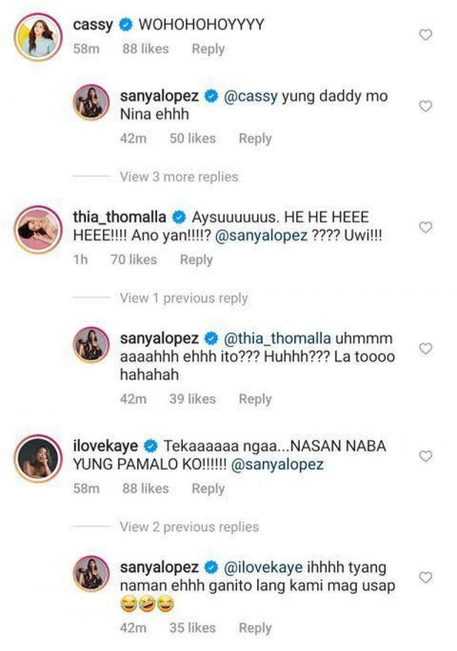This screenshot has width=457, height=651.
Task: Reply to cassy's comment
Action: [208, 49]
